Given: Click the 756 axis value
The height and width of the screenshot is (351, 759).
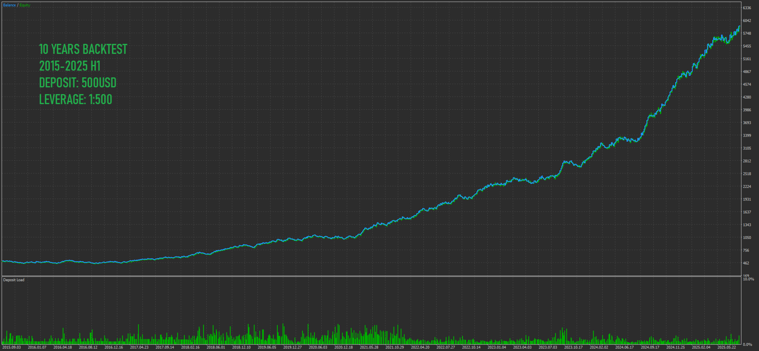Looking at the screenshot, I should (x=746, y=250).
